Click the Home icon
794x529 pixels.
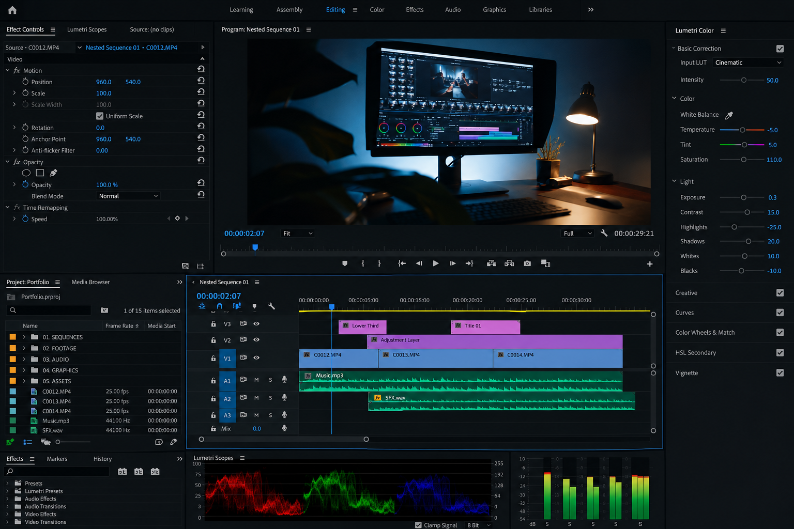(12, 10)
